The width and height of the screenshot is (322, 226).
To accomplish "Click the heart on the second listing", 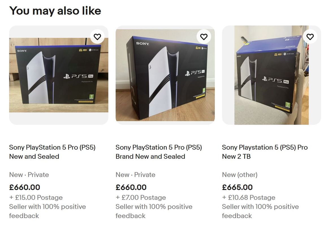I will tap(204, 36).
